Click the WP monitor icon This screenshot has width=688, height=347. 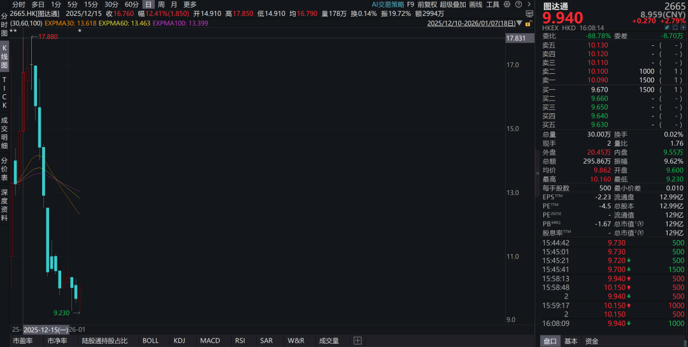(x=529, y=14)
